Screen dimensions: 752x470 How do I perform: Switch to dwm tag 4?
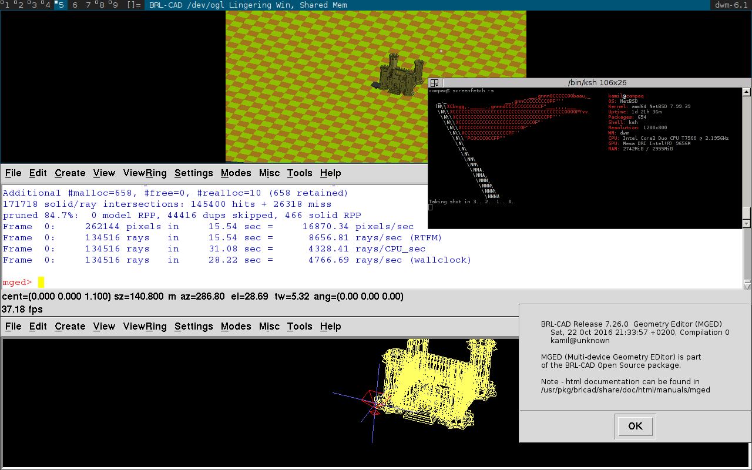[x=47, y=5]
